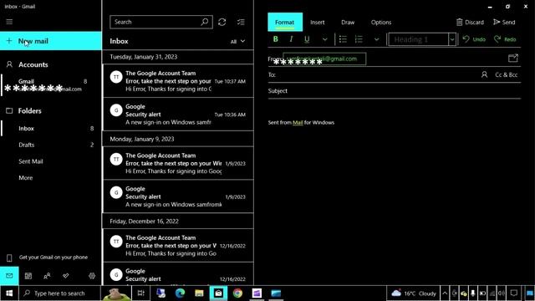Apply italic formatting
Image resolution: width=535 pixels, height=301 pixels.
(291, 39)
